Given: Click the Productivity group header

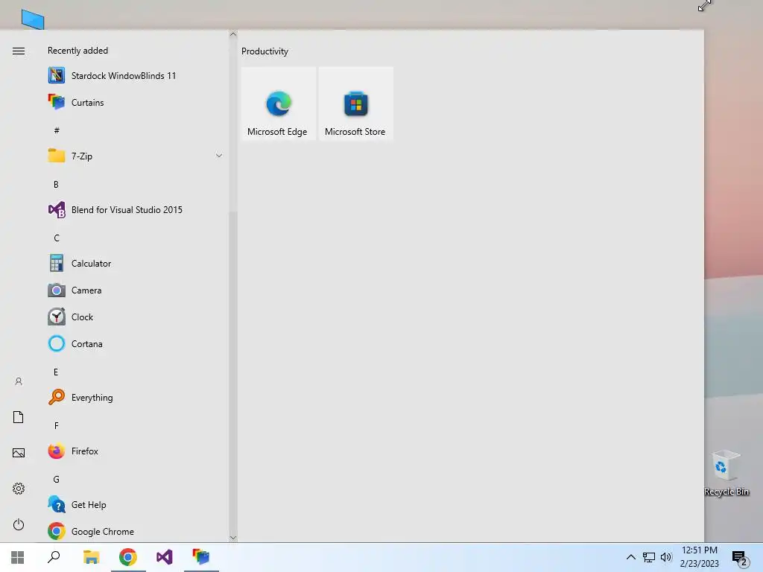Looking at the screenshot, I should click(265, 51).
